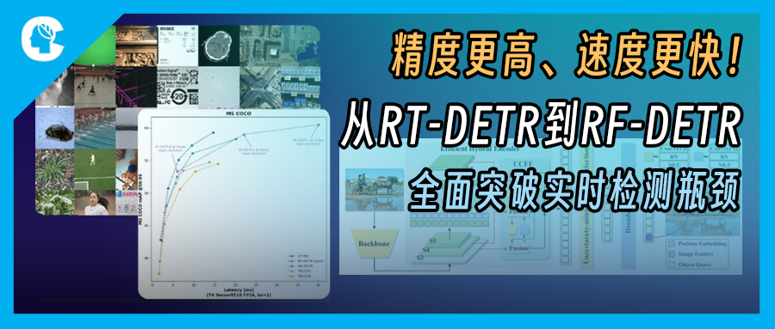The width and height of the screenshot is (775, 329).
Task: Click the S5 feature layer label
Action: coord(434,241)
